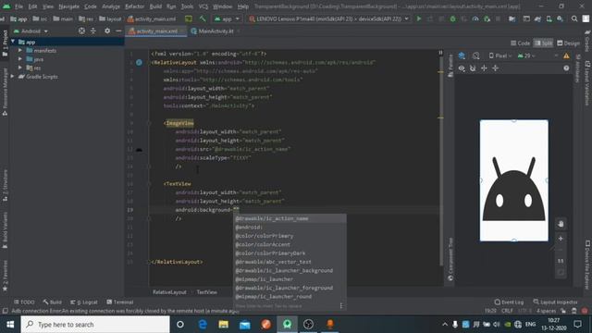592x333 pixels.
Task: Open the Tools menu
Action: (x=187, y=6)
